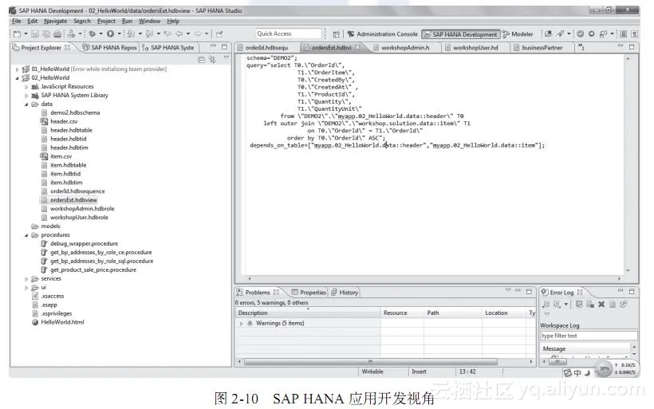Screen dimensions: 654x409
Task: Open dropdown arrow next to New icon
Action: (x=26, y=34)
